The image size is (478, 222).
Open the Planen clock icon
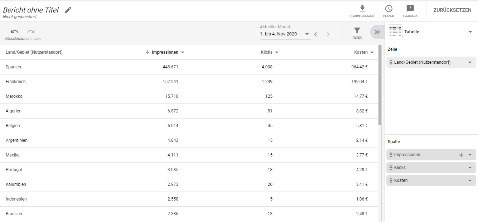click(x=388, y=9)
